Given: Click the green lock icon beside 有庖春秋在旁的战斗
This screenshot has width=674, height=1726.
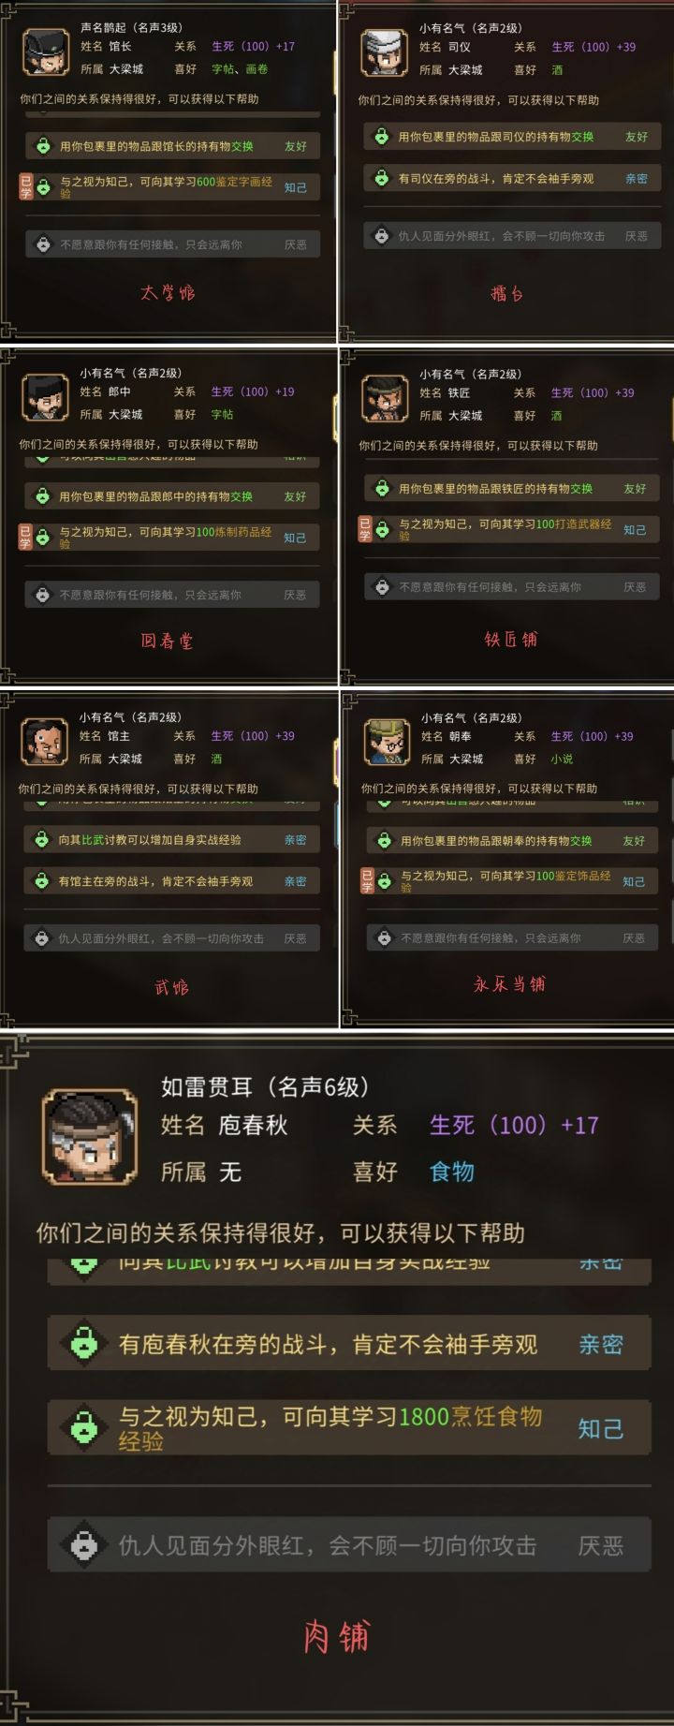Looking at the screenshot, I should [84, 1345].
